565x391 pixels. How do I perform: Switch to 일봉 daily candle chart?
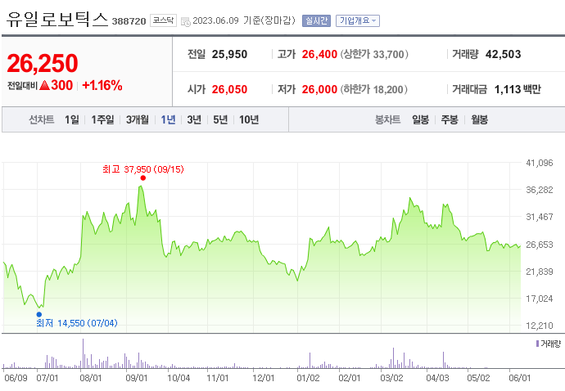[x=421, y=119]
